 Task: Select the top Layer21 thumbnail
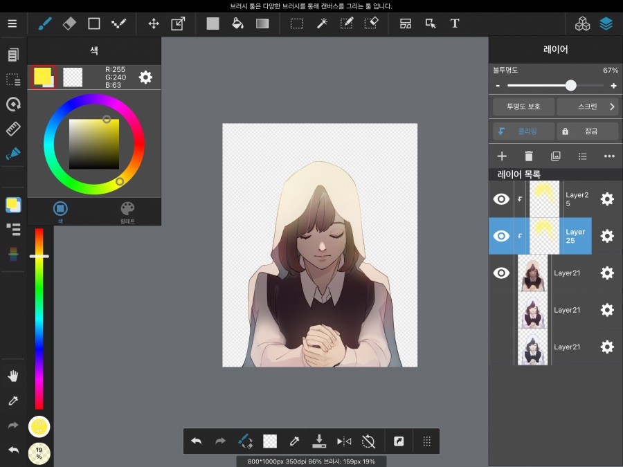(532, 273)
